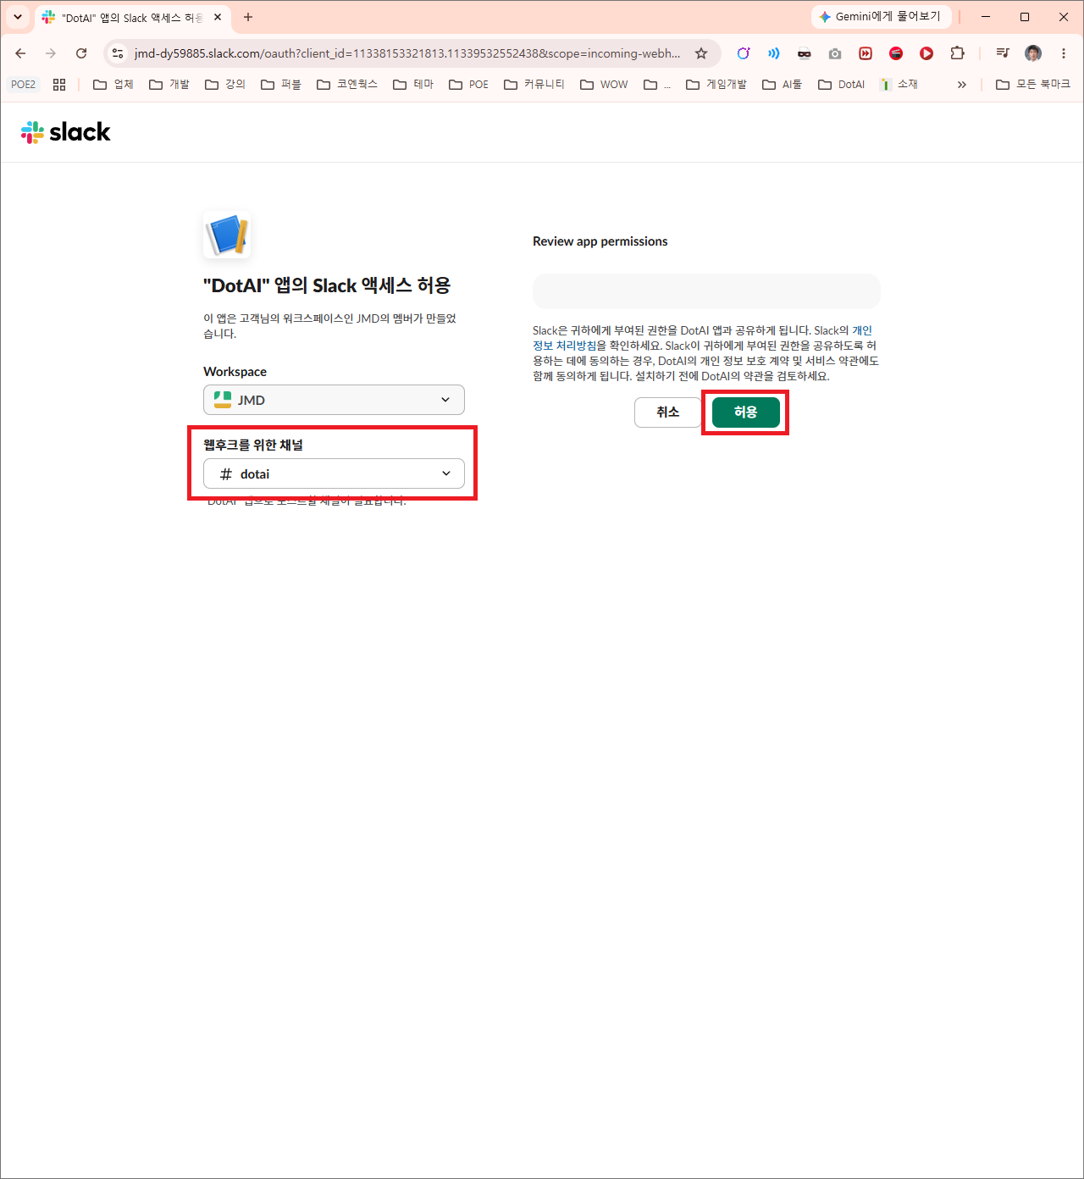The width and height of the screenshot is (1084, 1179).
Task: Open the 모든 북마크 folder
Action: tap(1033, 85)
